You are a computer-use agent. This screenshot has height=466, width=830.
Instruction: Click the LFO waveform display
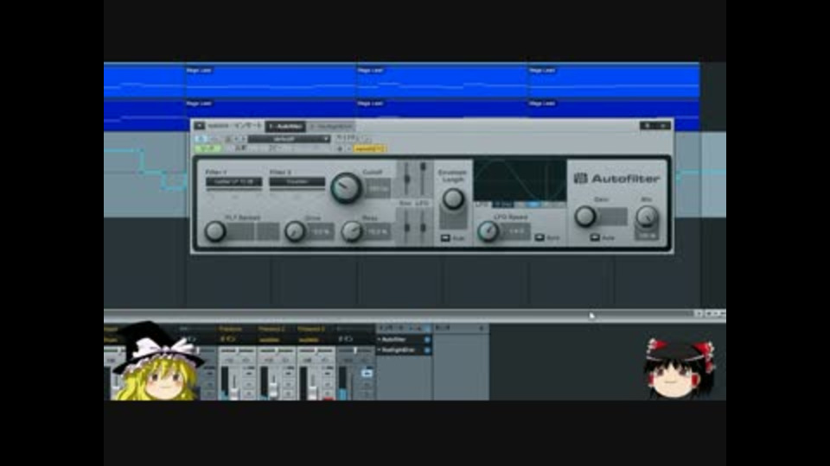coord(520,179)
